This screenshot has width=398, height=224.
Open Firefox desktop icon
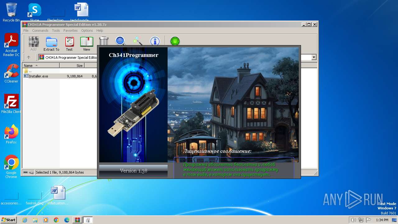click(11, 134)
